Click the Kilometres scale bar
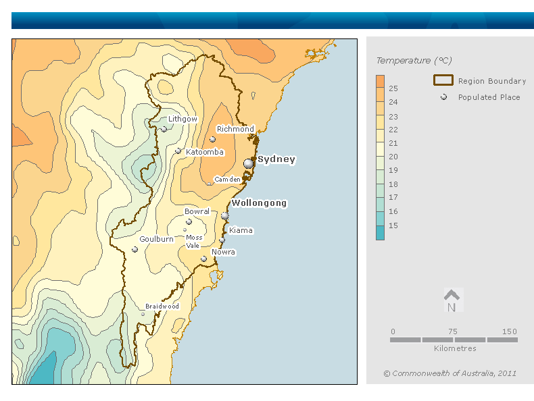The height and width of the screenshot is (401, 534). [454, 340]
